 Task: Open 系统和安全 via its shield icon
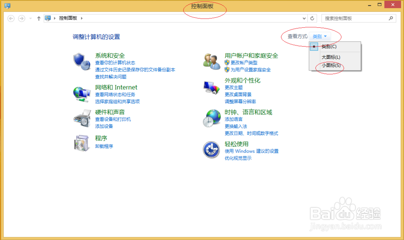82,61
